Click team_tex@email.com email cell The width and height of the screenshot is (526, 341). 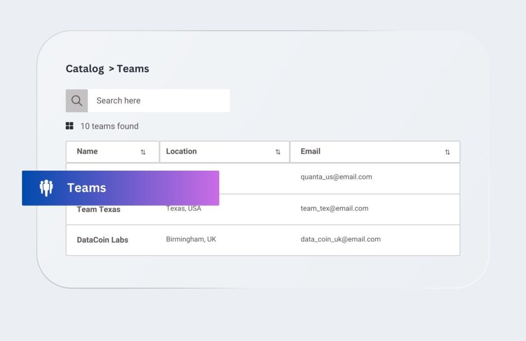click(334, 208)
